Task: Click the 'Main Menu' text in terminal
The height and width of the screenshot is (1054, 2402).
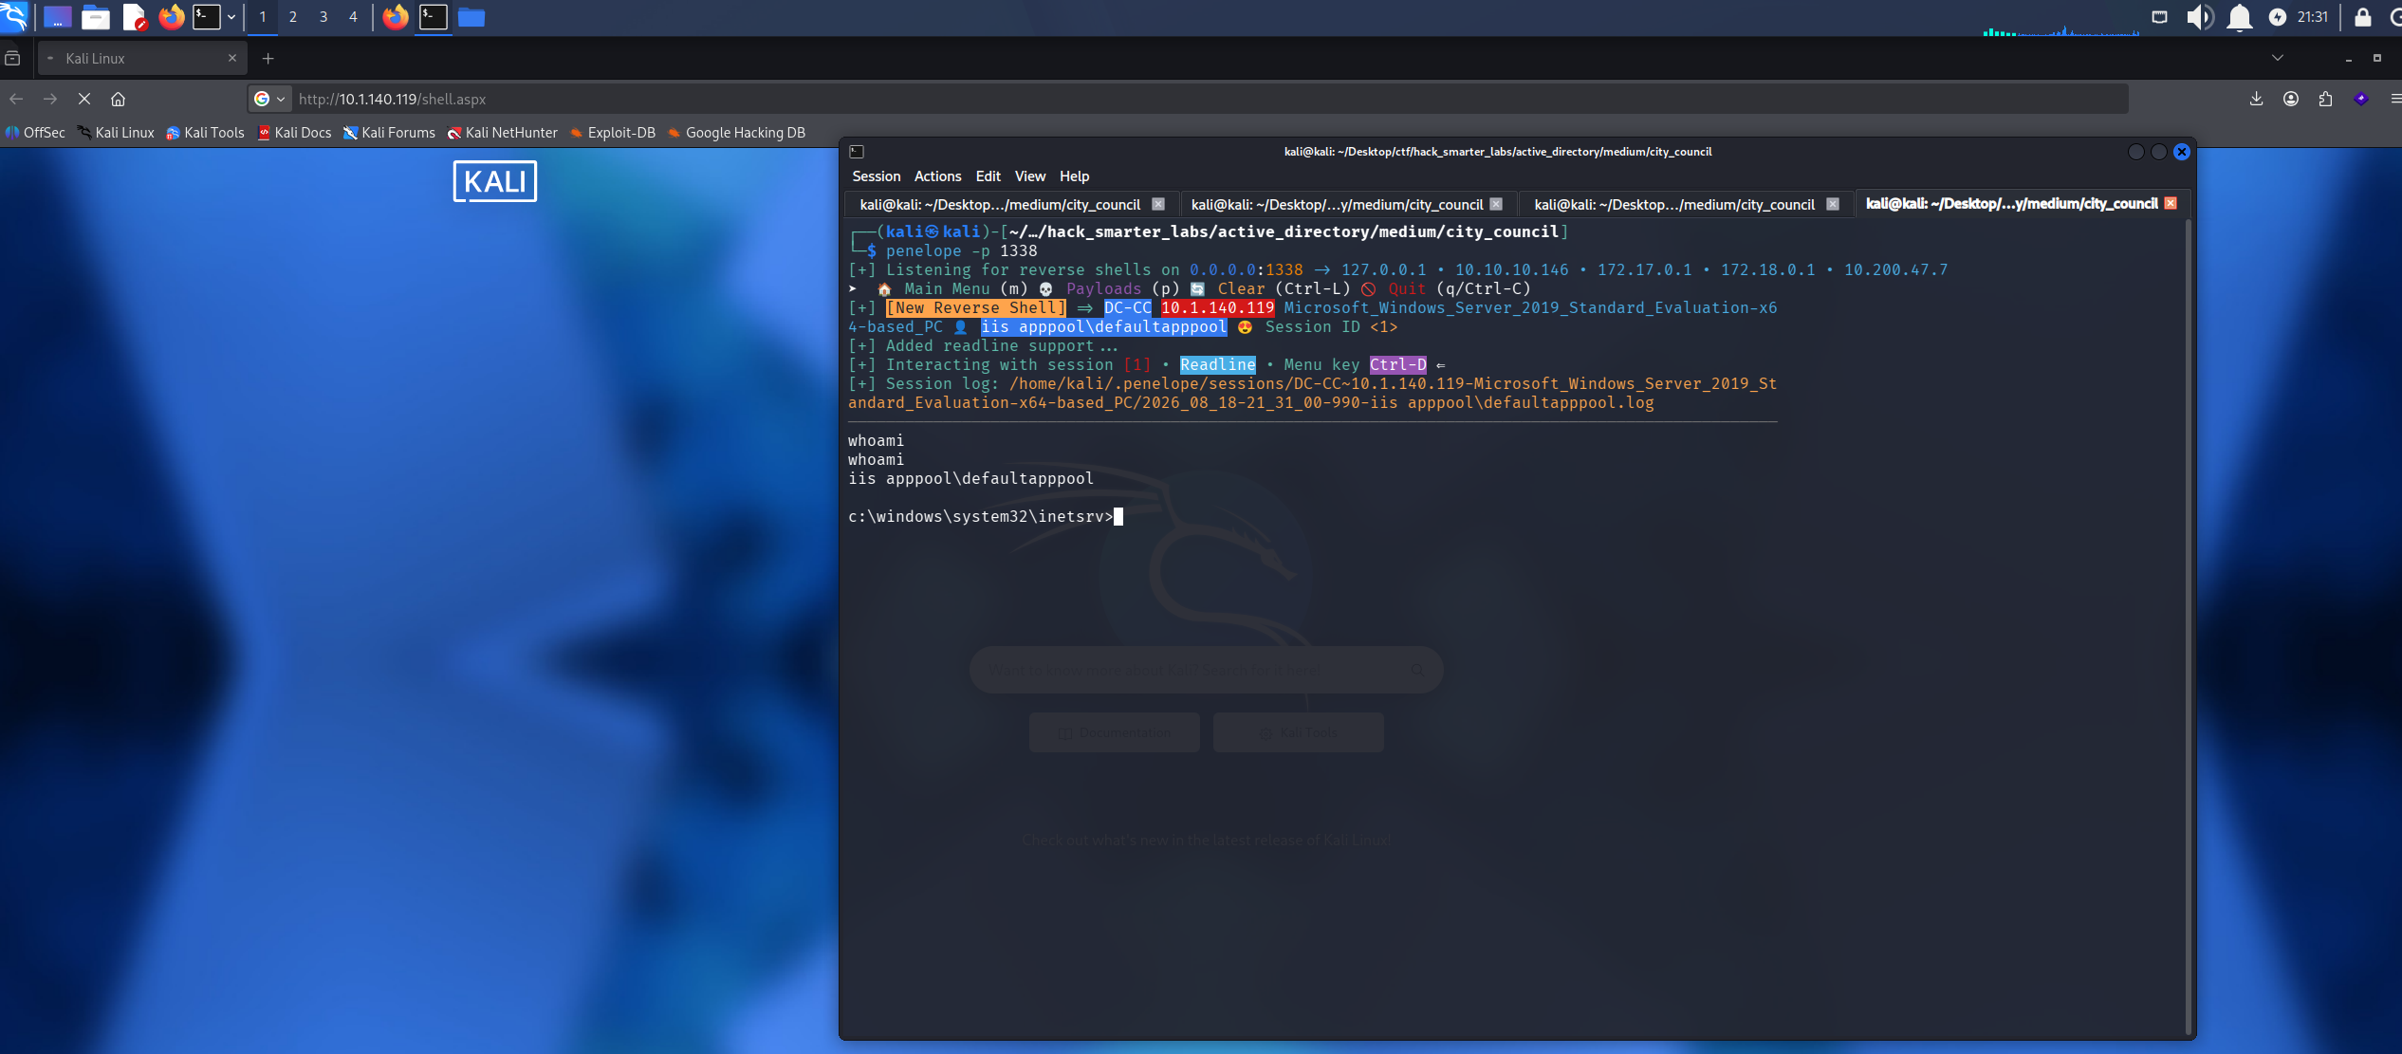Action: (947, 289)
